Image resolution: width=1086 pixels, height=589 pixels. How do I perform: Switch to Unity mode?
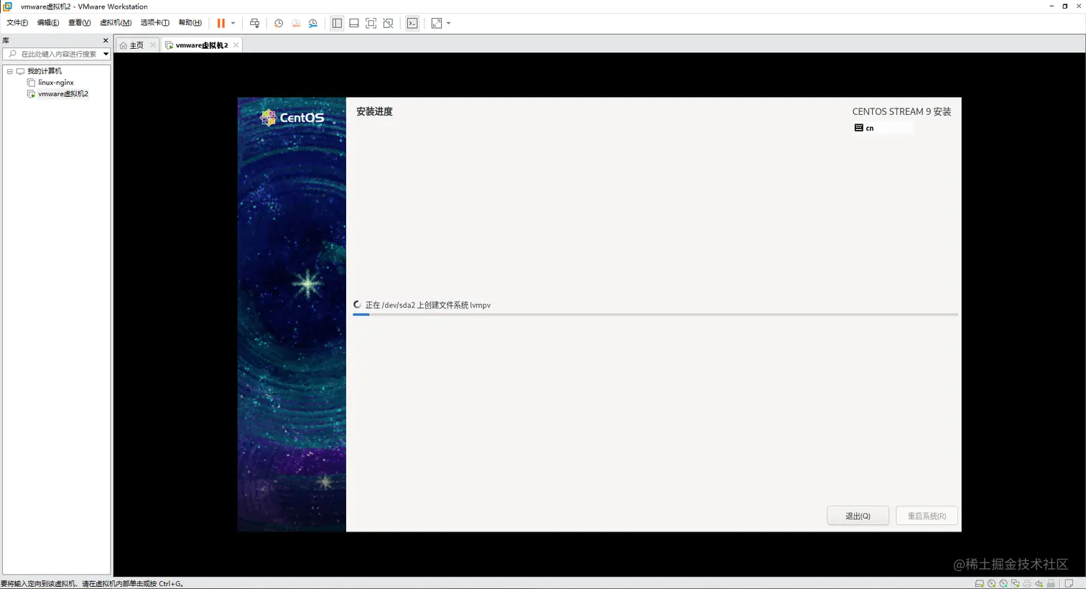(x=389, y=23)
